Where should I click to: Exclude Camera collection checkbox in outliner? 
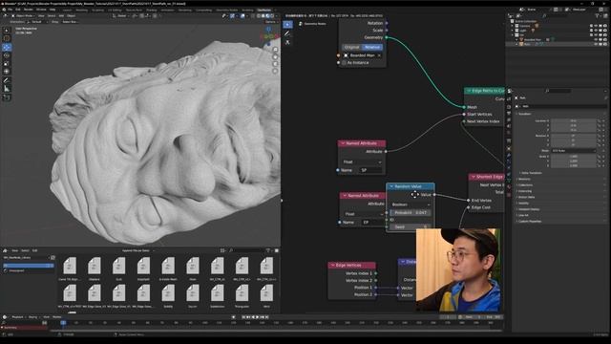pos(591,26)
